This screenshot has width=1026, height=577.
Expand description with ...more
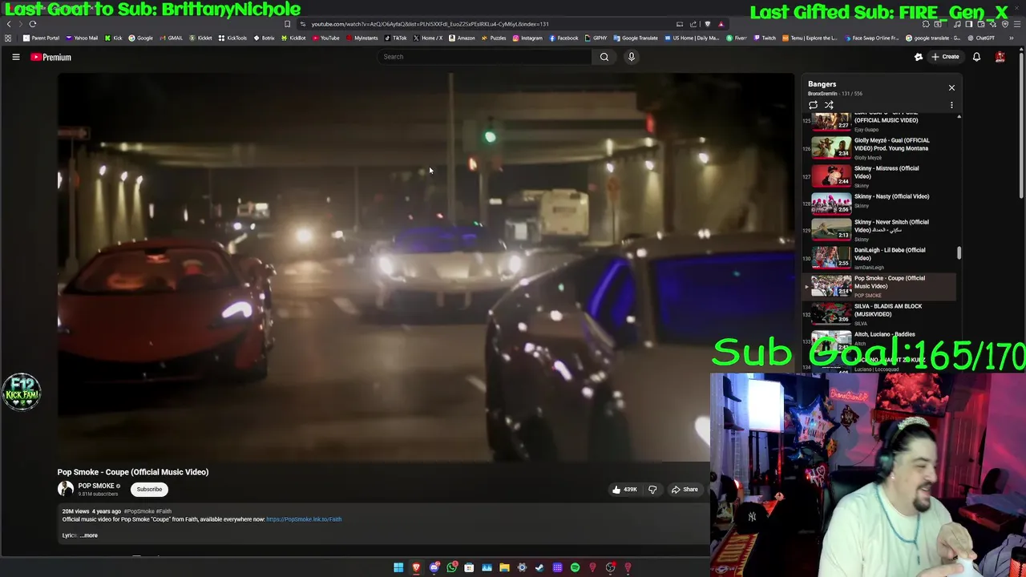click(x=89, y=535)
